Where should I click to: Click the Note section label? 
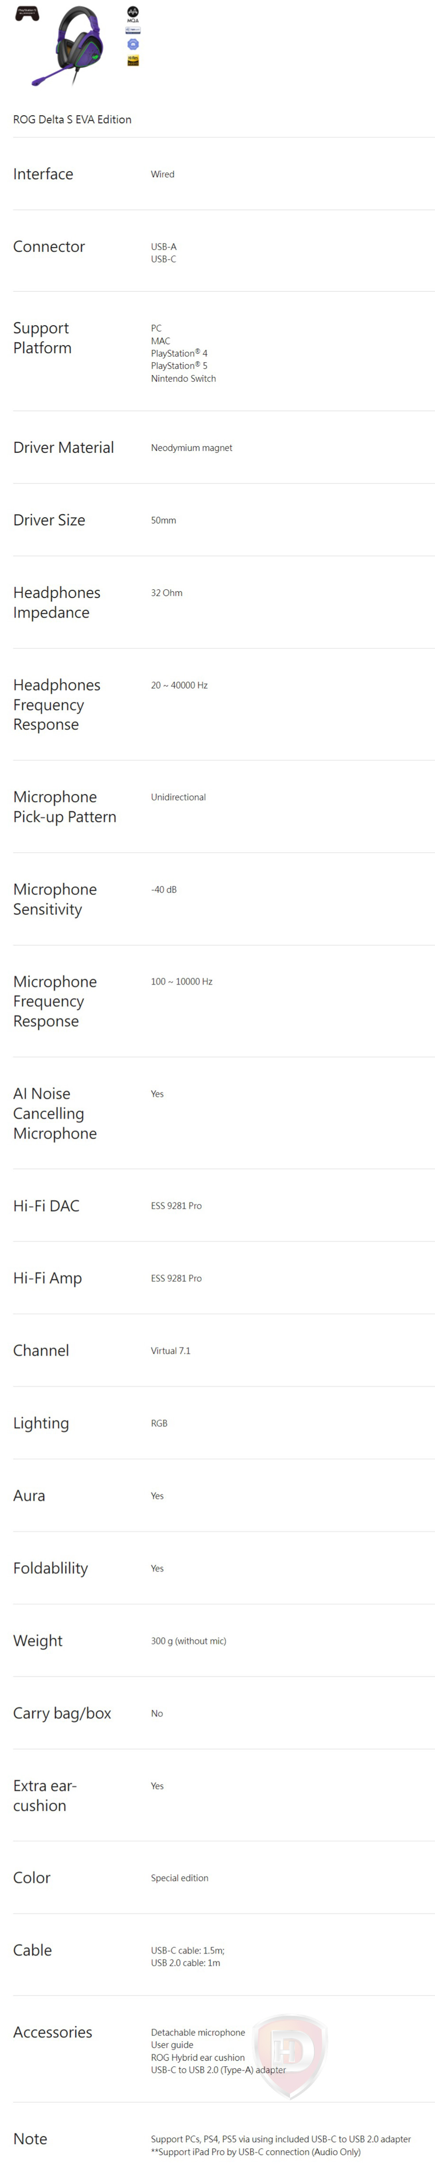click(30, 2139)
